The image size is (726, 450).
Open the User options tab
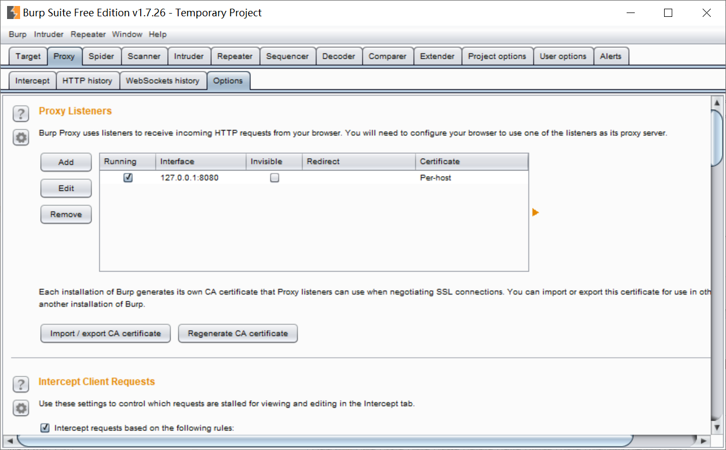point(563,56)
